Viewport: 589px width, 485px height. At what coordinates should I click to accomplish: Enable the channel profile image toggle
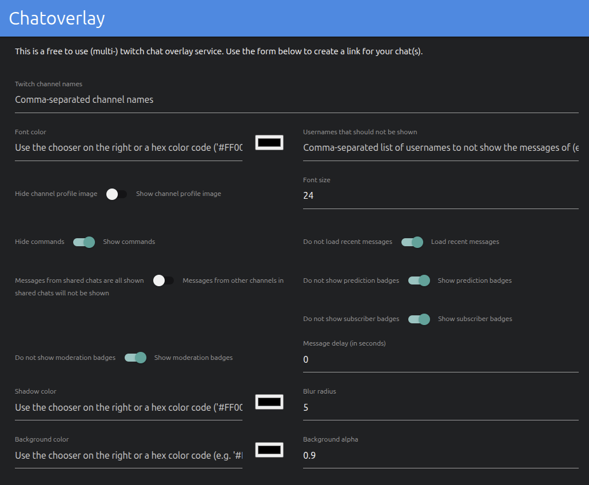tap(117, 194)
